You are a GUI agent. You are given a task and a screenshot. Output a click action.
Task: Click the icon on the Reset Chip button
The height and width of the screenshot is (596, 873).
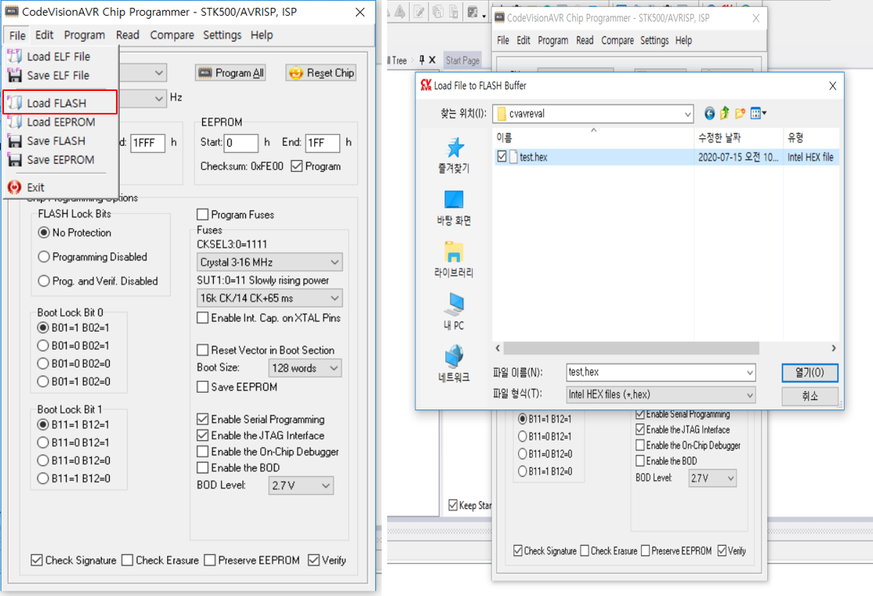(x=296, y=73)
